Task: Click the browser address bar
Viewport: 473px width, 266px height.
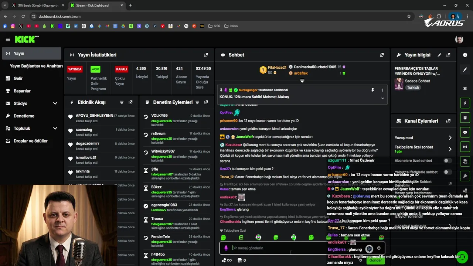Action: pyautogui.click(x=218, y=16)
